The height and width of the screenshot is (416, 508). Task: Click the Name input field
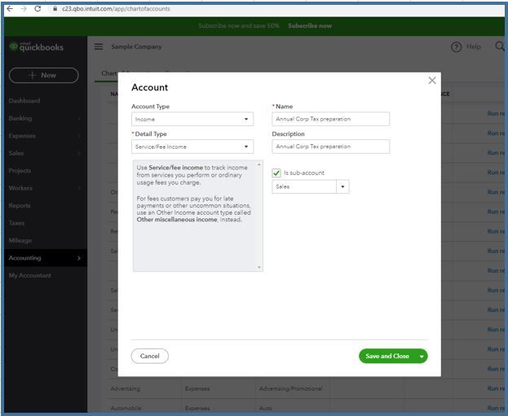[331, 119]
